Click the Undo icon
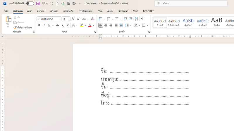The image size is (234, 131). click(x=43, y=3)
